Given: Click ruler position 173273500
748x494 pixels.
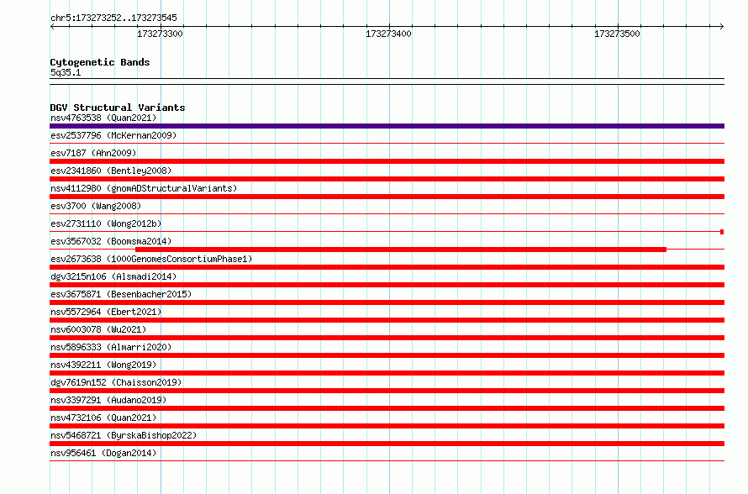Looking at the screenshot, I should pyautogui.click(x=617, y=34).
